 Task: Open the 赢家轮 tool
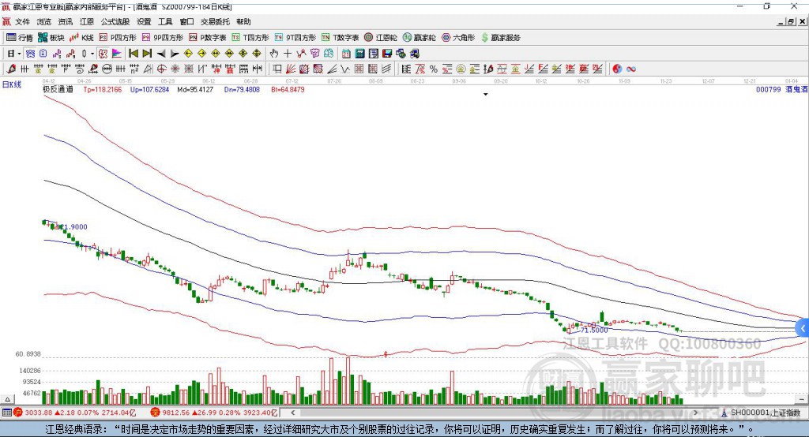tap(419, 38)
